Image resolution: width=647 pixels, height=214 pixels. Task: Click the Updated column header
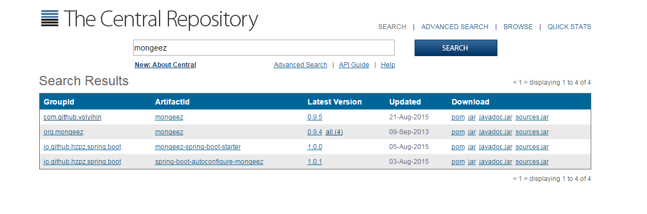[x=405, y=102]
